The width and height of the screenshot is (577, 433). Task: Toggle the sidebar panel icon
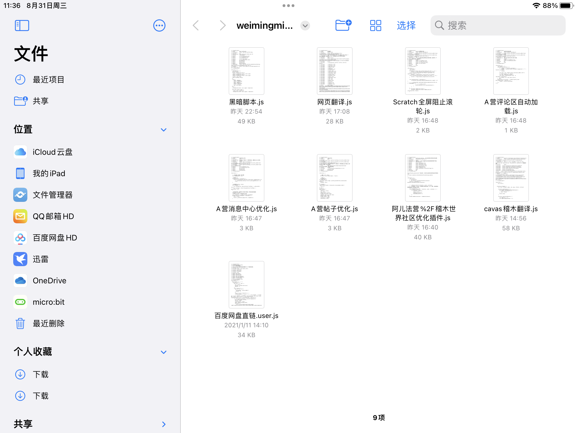pos(22,26)
